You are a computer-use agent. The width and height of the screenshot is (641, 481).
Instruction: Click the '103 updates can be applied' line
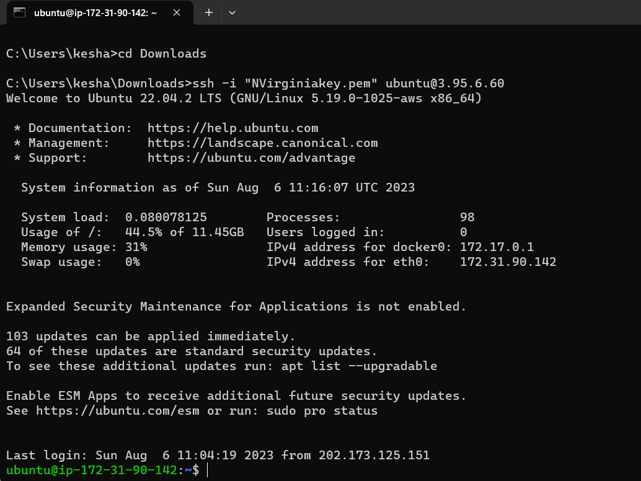(151, 337)
